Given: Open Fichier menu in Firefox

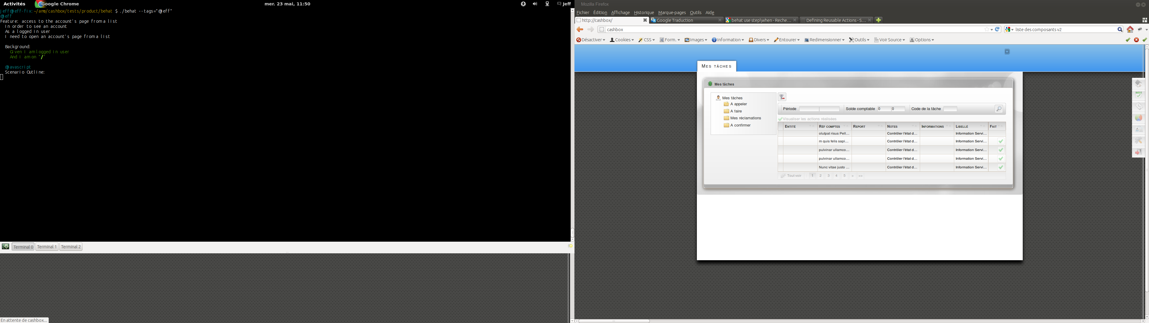Looking at the screenshot, I should (x=583, y=13).
